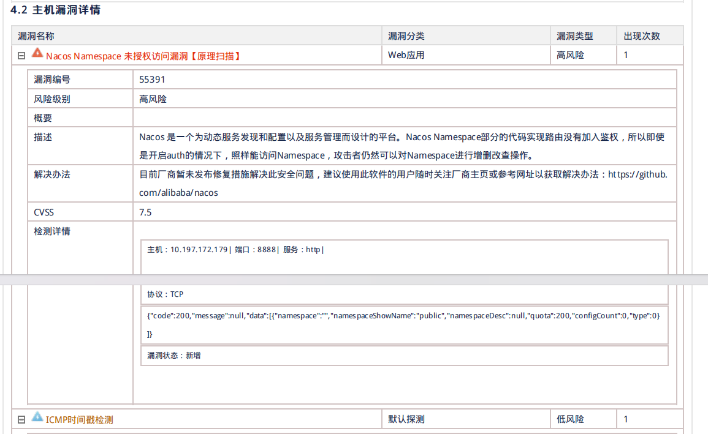Image resolution: width=708 pixels, height=434 pixels.
Task: Open the ICMP时间戳检测 vulnerability title
Action: (x=80, y=420)
